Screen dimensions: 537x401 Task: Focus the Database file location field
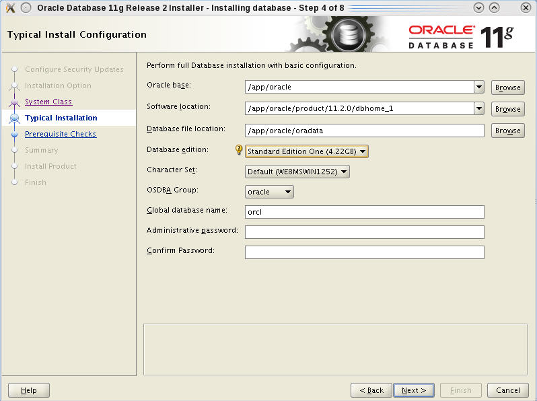pos(365,131)
